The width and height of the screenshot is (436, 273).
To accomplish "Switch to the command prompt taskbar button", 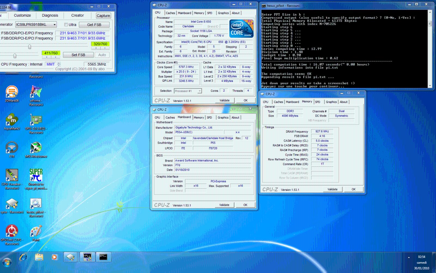I will coord(103,257).
